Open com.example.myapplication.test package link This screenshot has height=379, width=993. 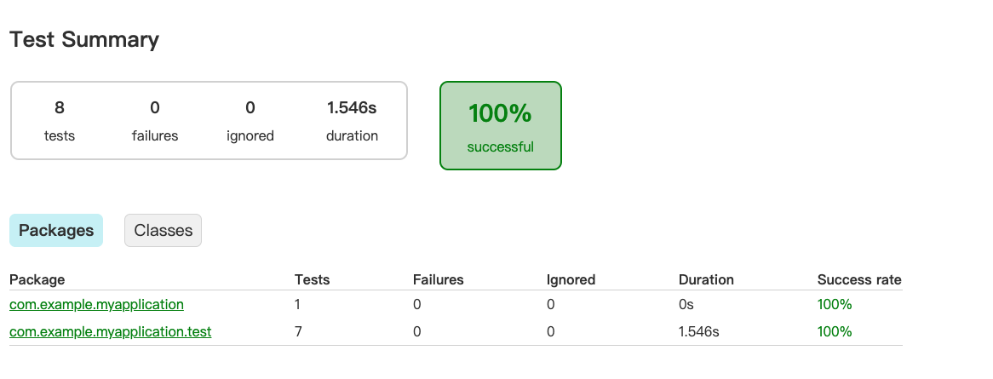[110, 331]
